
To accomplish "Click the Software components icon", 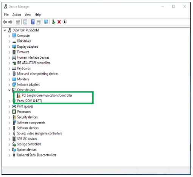I will pyautogui.click(x=14, y=123).
